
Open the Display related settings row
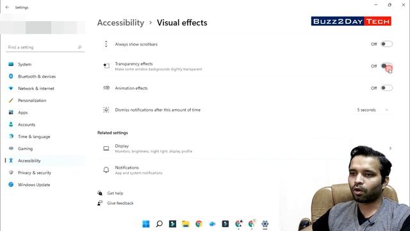tap(246, 148)
